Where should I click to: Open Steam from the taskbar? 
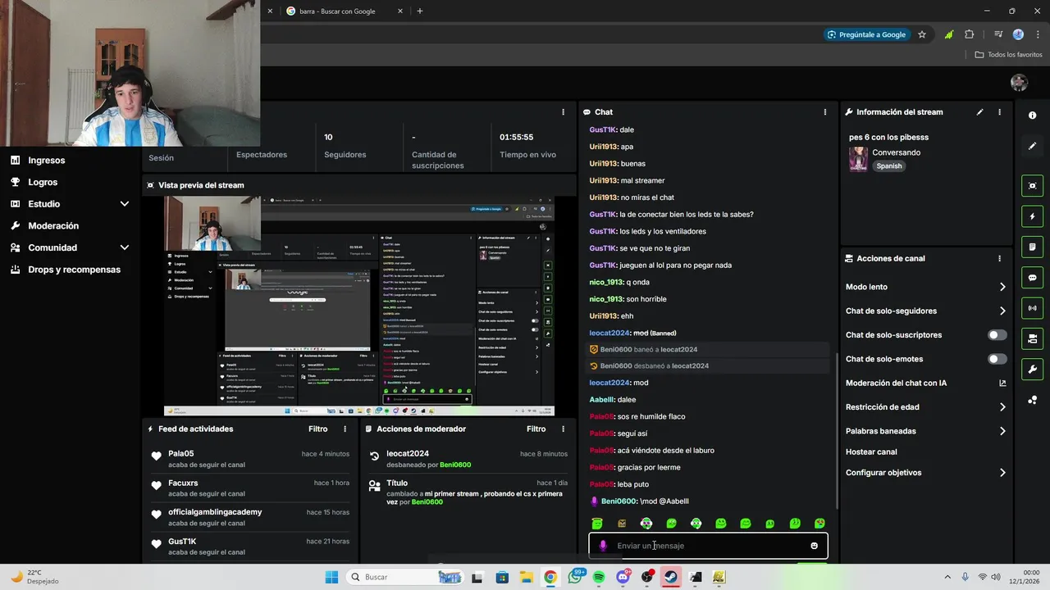671,577
